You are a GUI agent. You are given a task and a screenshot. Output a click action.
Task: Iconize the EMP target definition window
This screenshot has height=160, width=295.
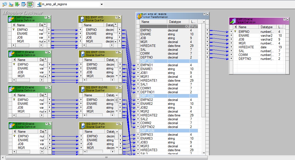[x=287, y=20]
